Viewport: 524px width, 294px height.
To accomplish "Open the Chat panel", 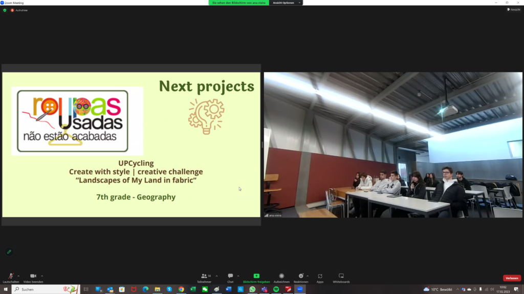I will 230,277.
